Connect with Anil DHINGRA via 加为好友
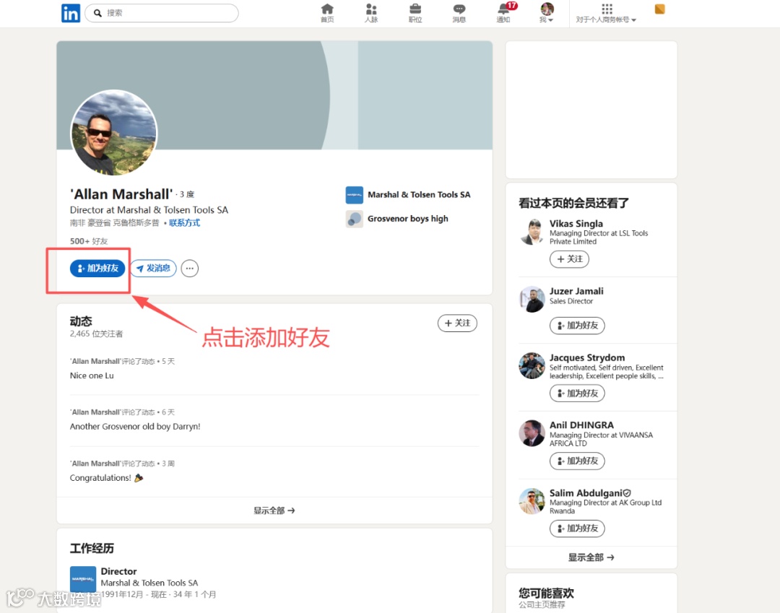This screenshot has height=613, width=780. tap(577, 461)
